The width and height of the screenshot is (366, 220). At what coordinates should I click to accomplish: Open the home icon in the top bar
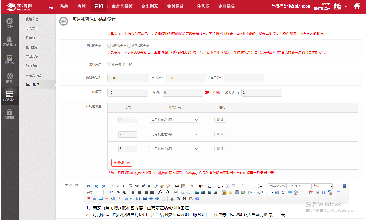click(x=357, y=6)
